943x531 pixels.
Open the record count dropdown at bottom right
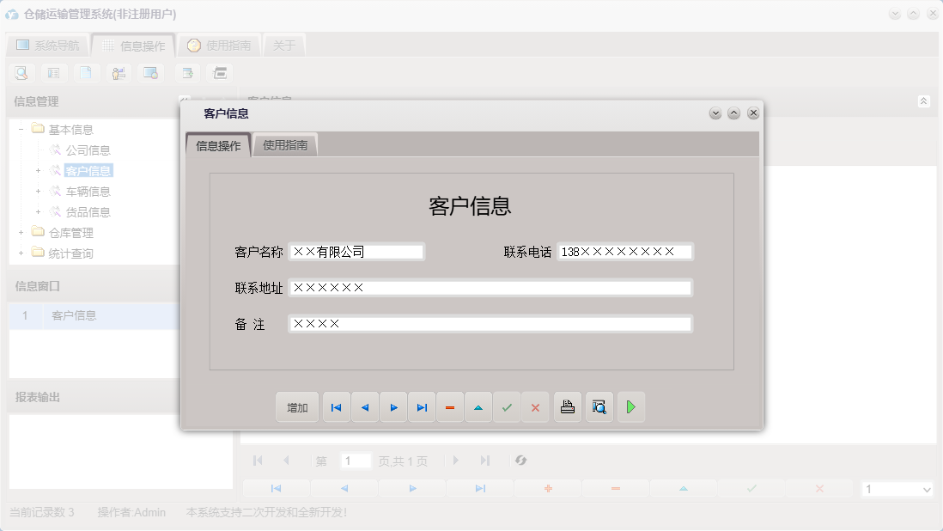[897, 488]
